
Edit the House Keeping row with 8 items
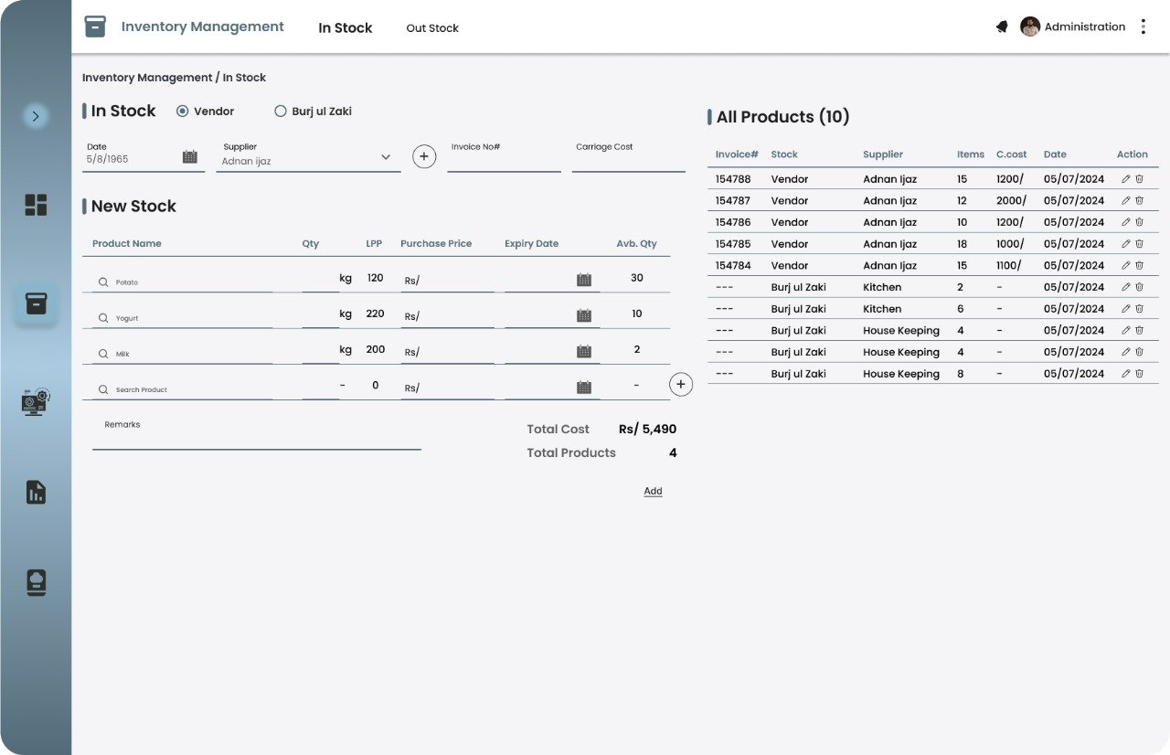tap(1126, 374)
